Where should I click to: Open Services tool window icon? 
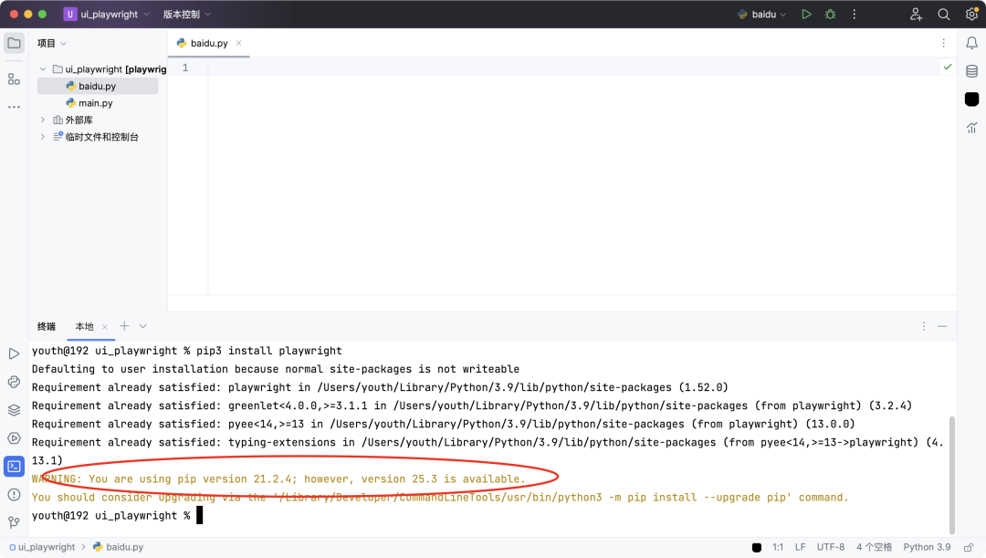coord(14,438)
